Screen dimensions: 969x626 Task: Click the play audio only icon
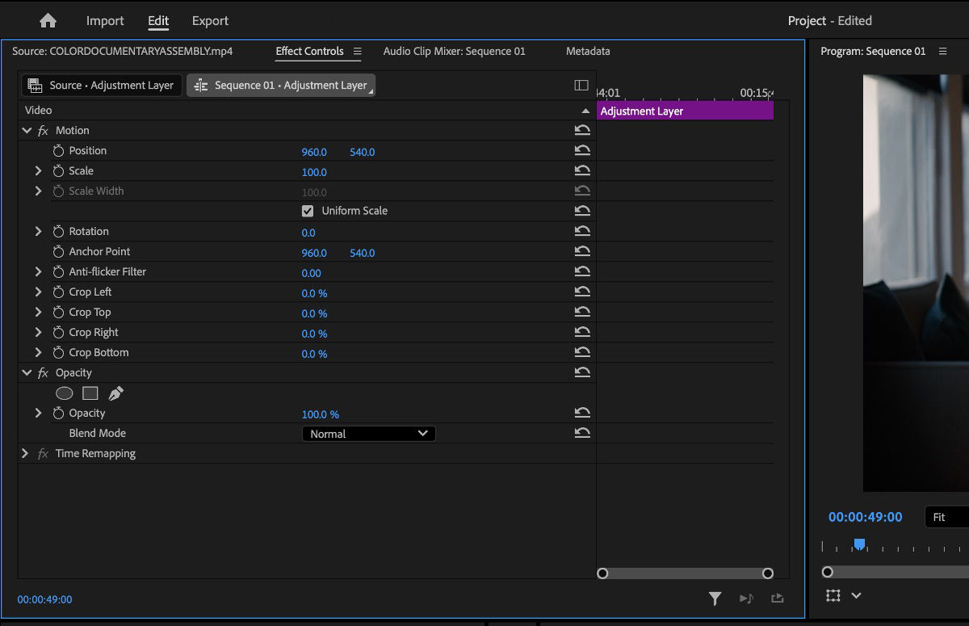click(746, 599)
